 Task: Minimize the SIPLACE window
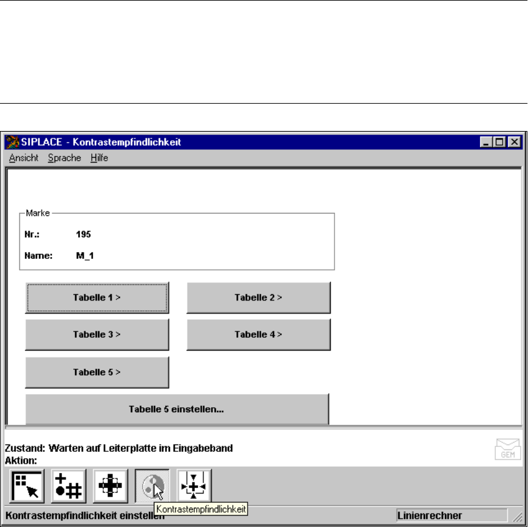[486, 142]
